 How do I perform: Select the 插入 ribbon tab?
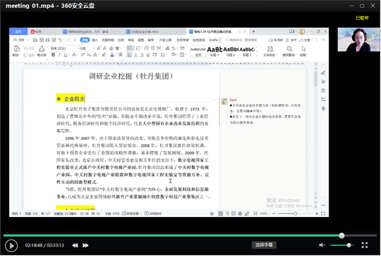coord(95,40)
